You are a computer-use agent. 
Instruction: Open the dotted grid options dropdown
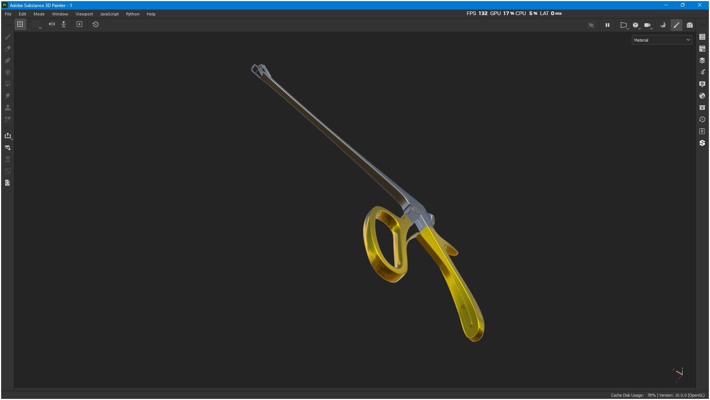point(37,25)
